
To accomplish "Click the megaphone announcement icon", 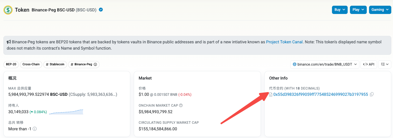I will tap(9, 42).
